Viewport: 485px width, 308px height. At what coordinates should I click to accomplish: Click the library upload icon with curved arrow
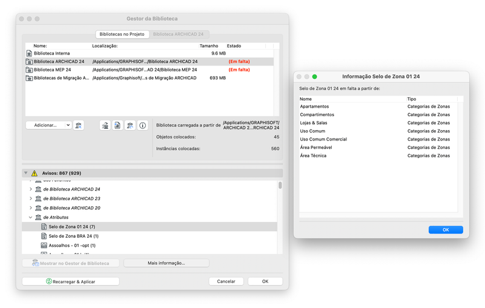(105, 125)
